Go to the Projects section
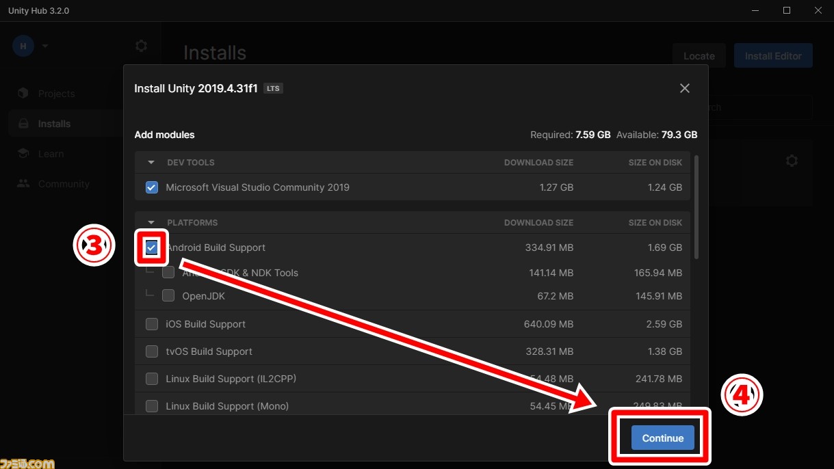Image resolution: width=834 pixels, height=469 pixels. [x=56, y=94]
